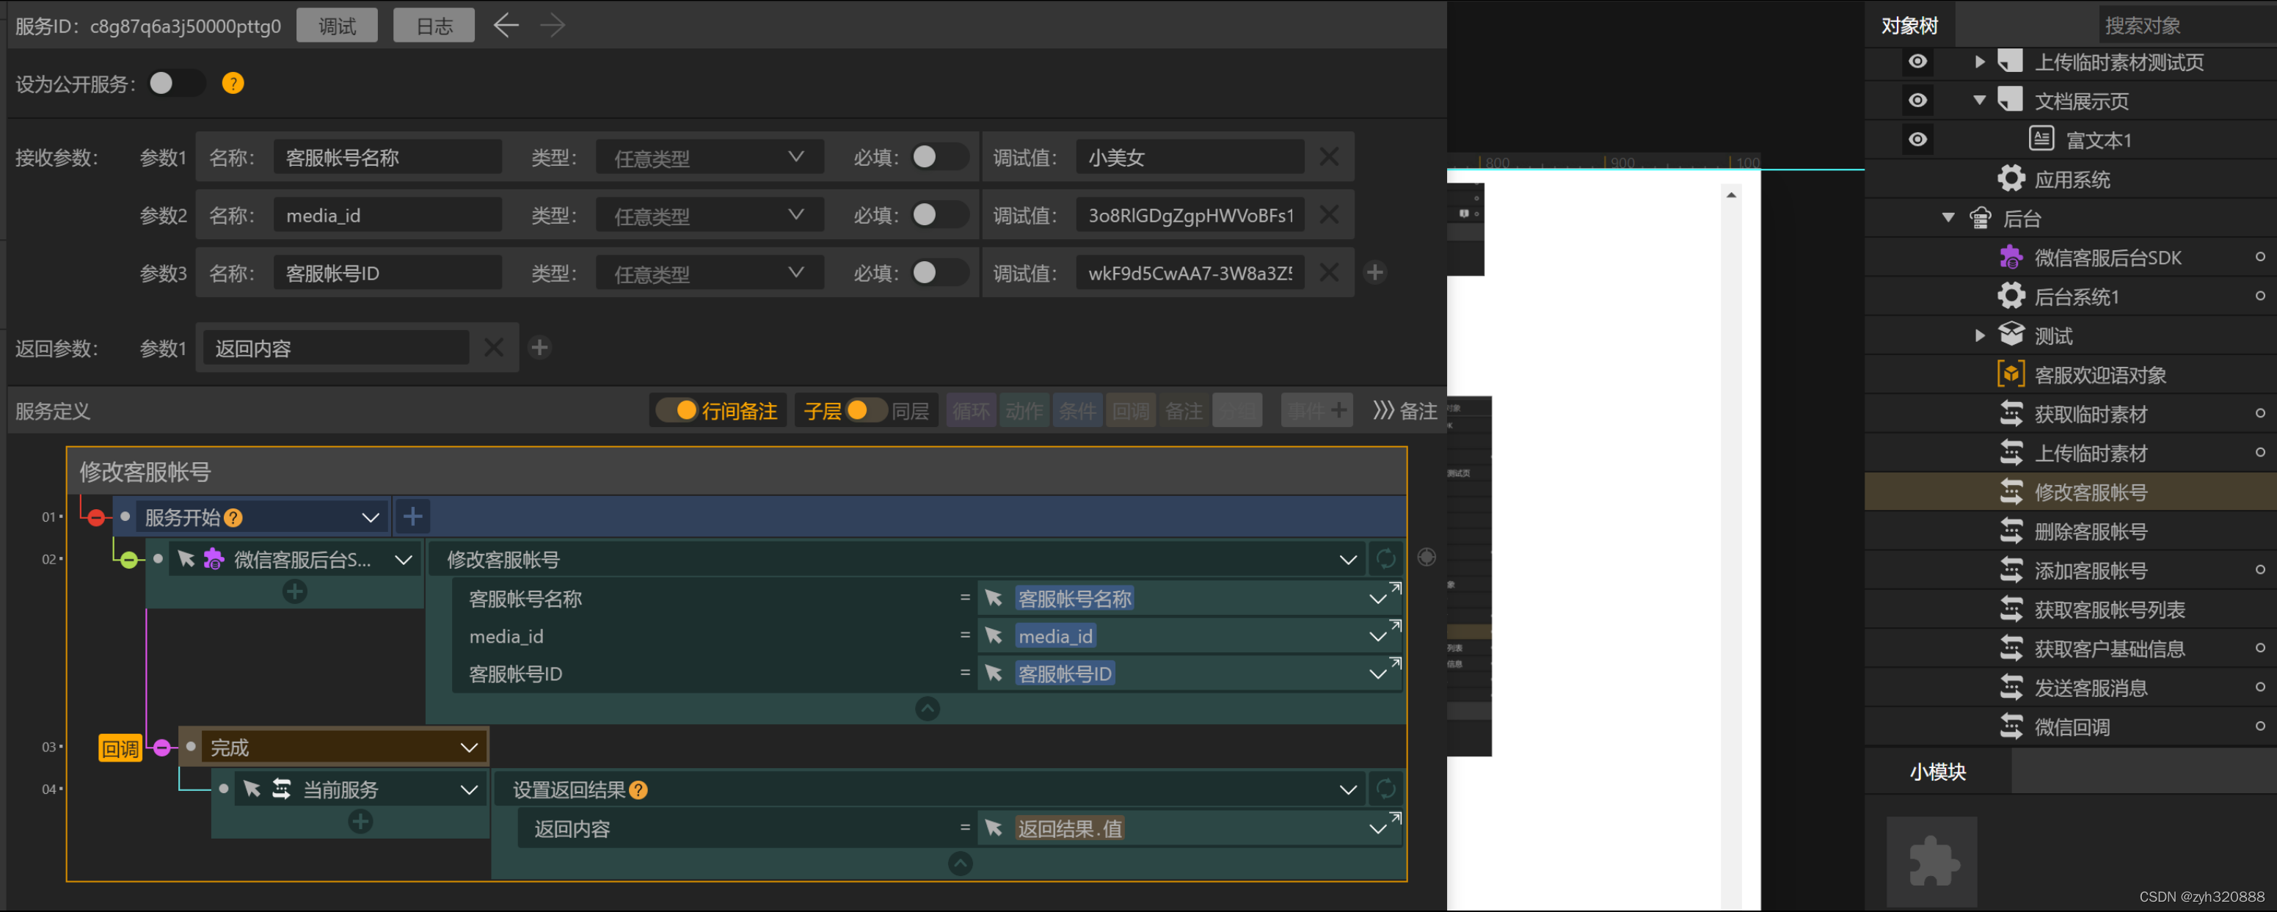Click the back arrow next to 日志
The image size is (2277, 912).
coord(506,26)
